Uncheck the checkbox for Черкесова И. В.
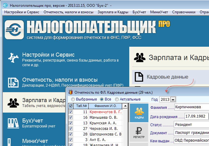This screenshot has height=146, width=209. click(70, 129)
